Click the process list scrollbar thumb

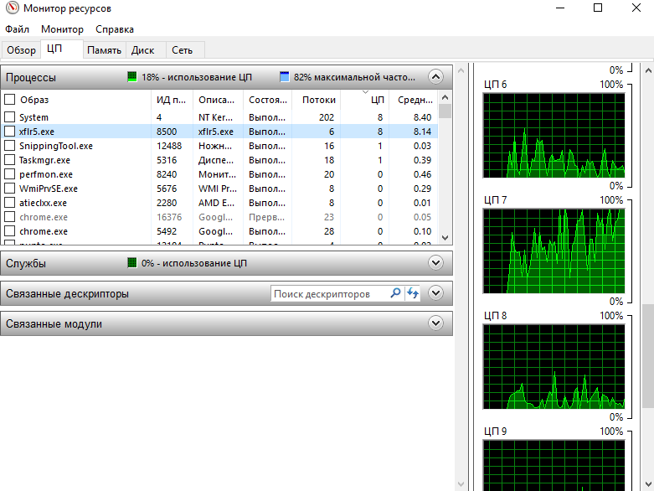pyautogui.click(x=445, y=111)
